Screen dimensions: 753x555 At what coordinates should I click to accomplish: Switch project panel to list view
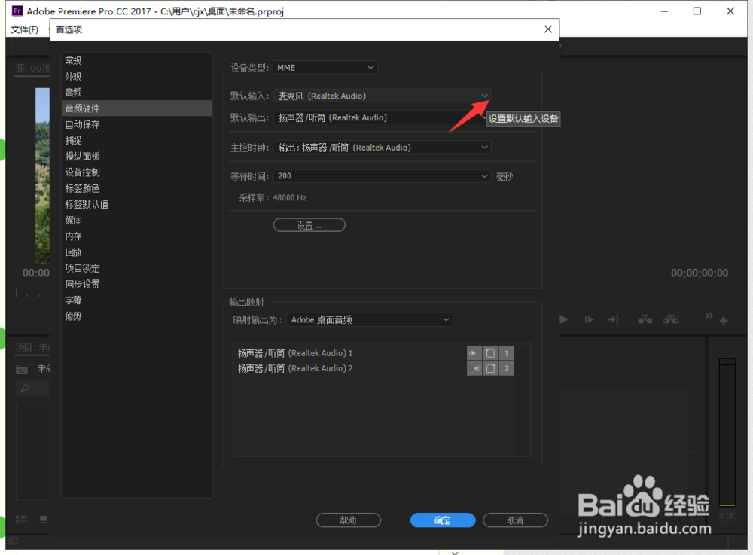point(22,520)
